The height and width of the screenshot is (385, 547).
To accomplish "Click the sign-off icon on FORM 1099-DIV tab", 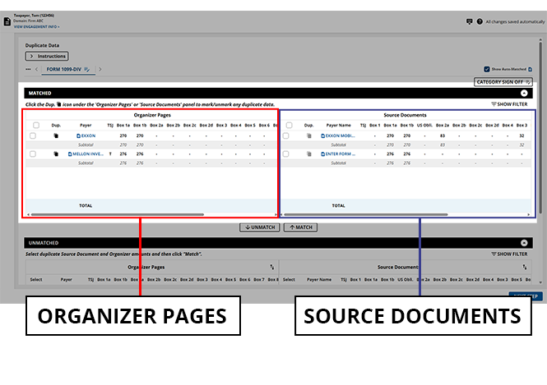I will (87, 70).
